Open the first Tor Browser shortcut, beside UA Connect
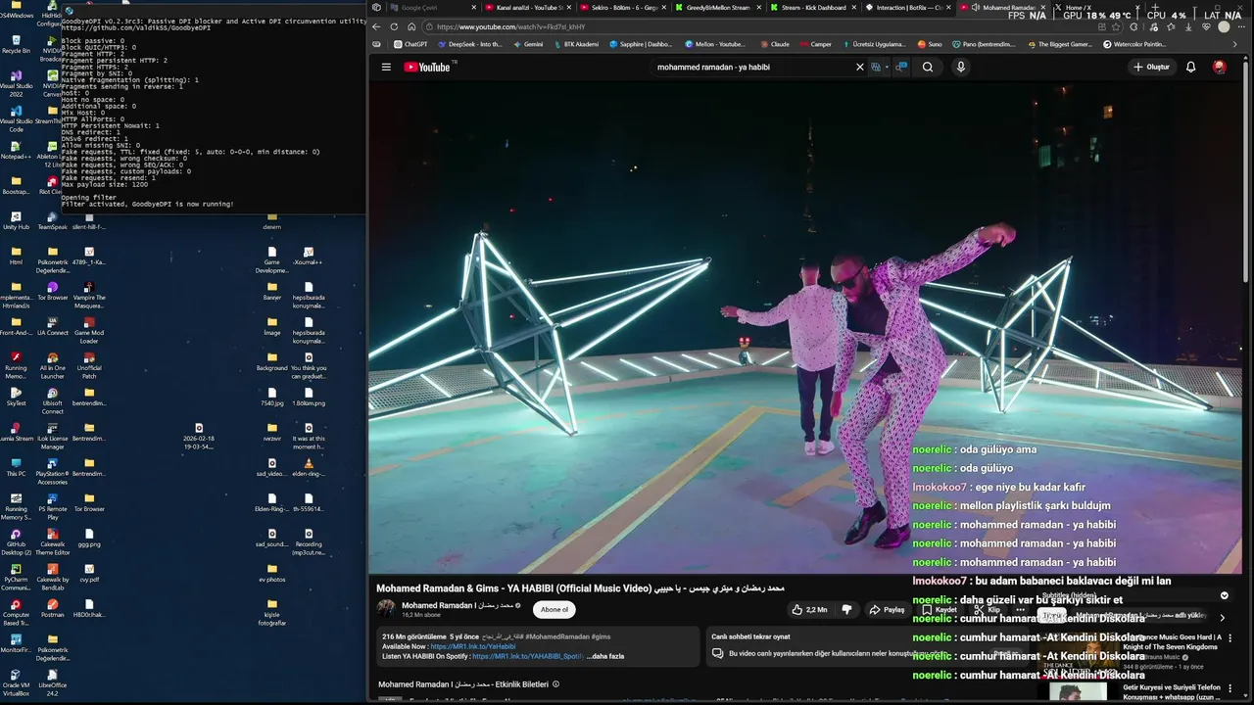 click(52, 291)
